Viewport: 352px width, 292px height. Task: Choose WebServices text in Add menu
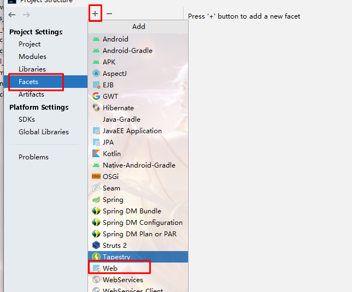[123, 279]
